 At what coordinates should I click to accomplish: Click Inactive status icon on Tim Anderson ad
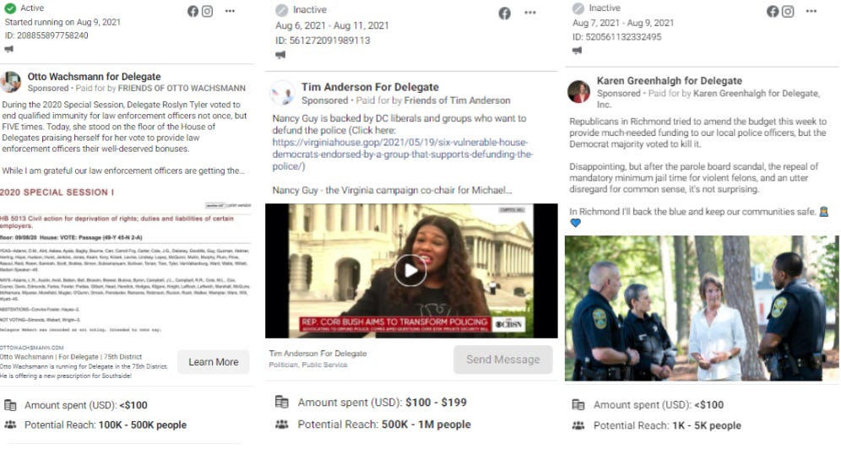[x=281, y=9]
